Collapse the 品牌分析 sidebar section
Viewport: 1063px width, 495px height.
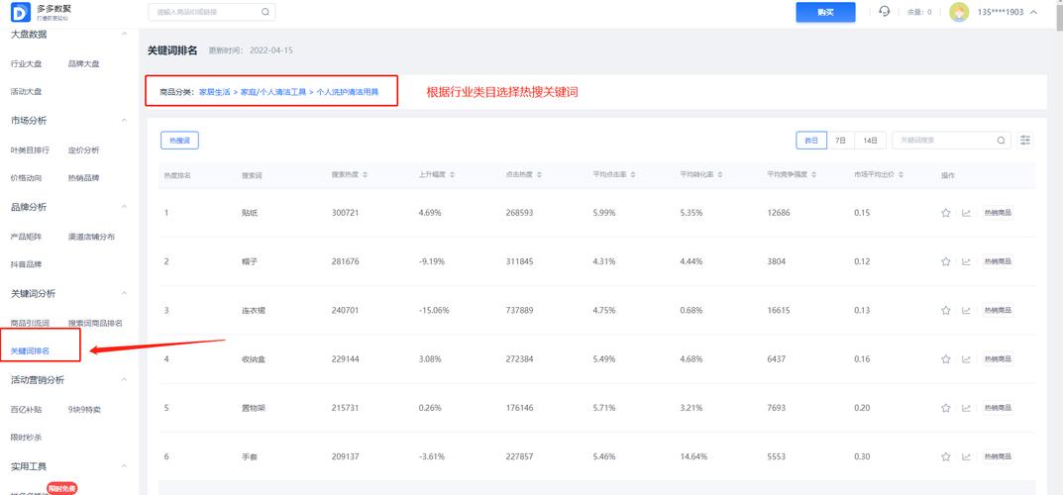[124, 207]
